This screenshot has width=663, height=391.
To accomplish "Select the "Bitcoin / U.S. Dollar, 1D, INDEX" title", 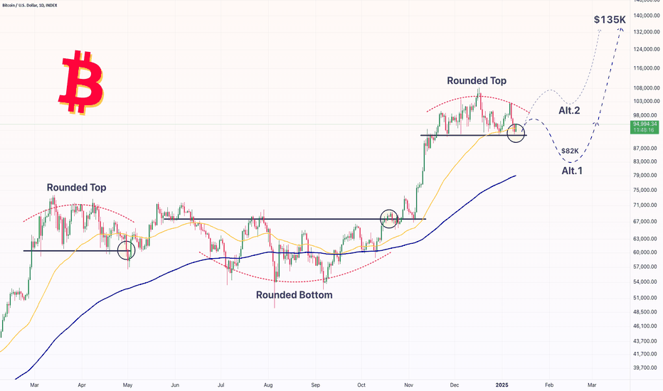I will [30, 5].
